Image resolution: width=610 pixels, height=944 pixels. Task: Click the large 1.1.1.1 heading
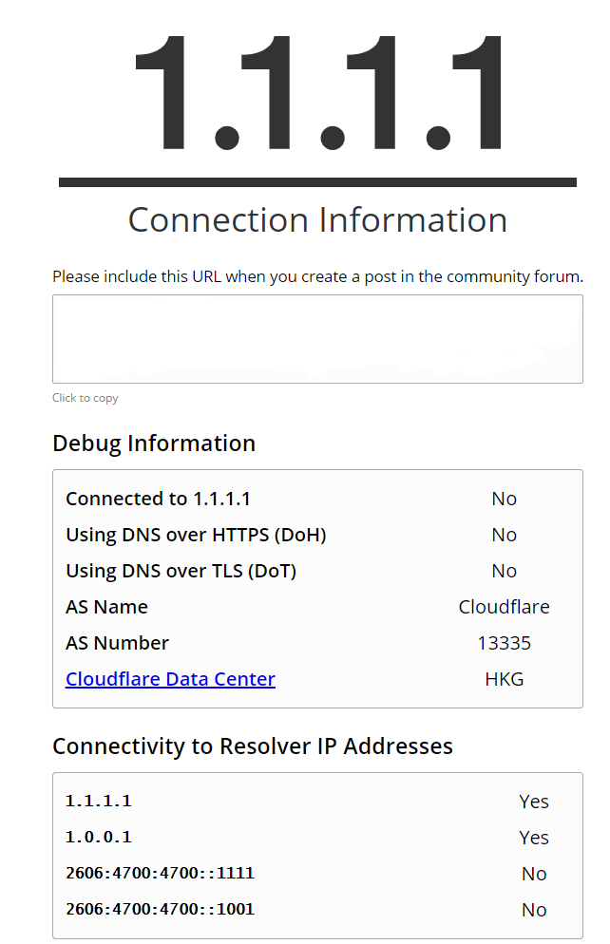[x=317, y=92]
